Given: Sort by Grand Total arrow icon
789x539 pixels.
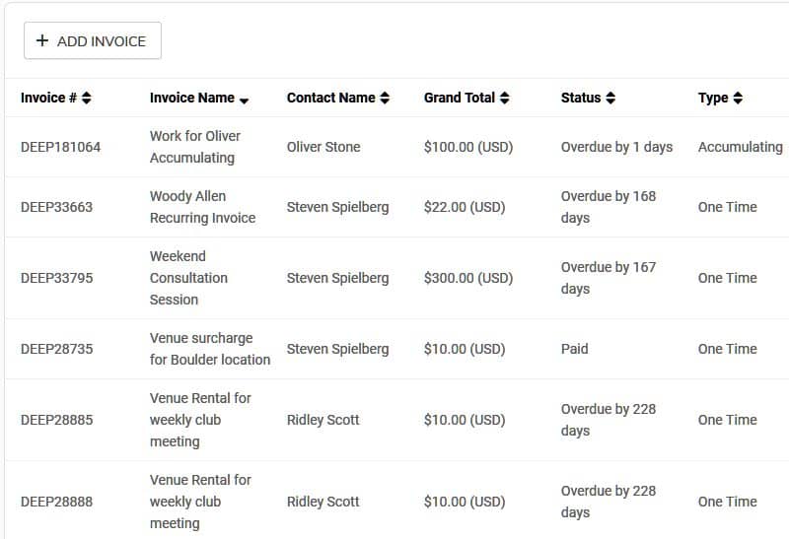Looking at the screenshot, I should (x=505, y=99).
